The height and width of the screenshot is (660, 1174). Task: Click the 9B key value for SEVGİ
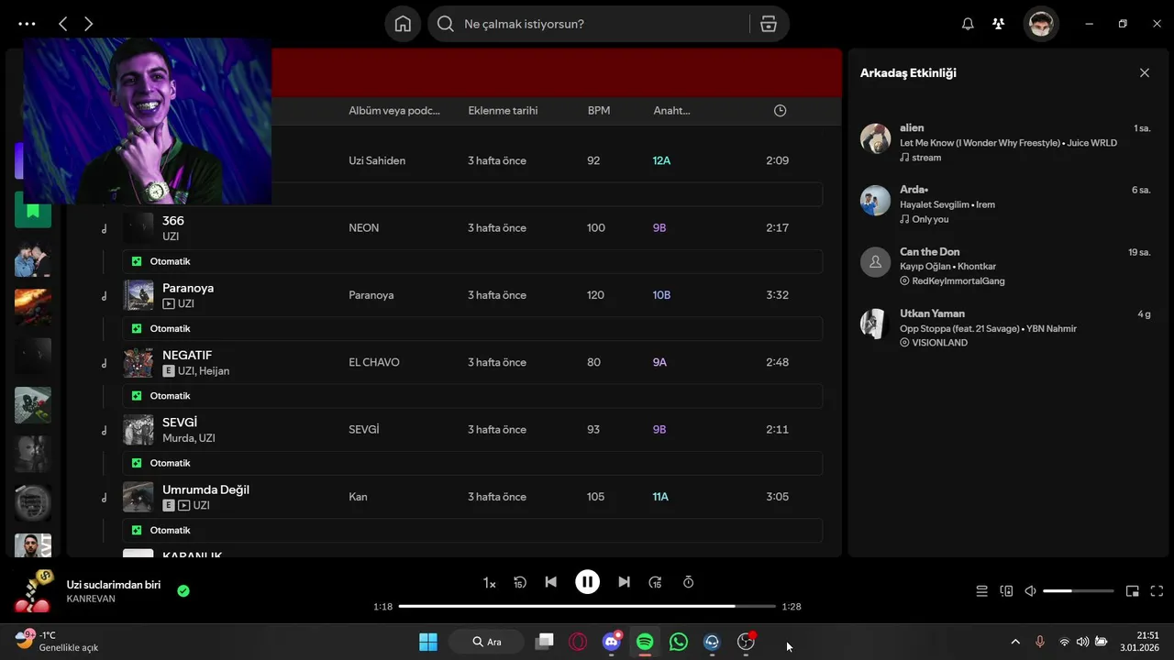coord(659,429)
